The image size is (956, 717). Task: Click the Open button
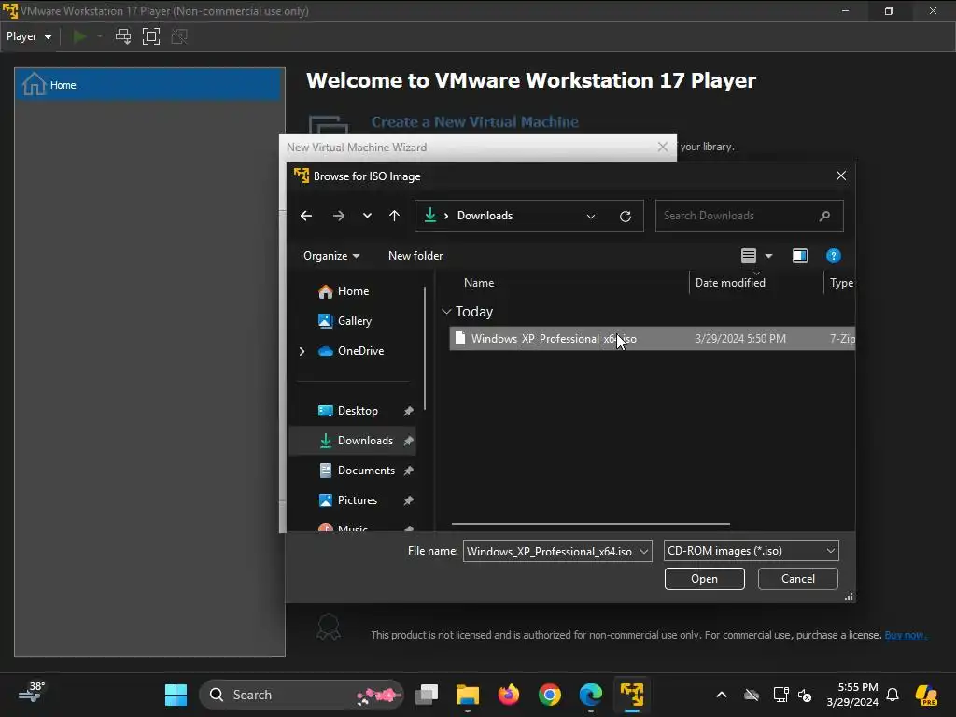[x=704, y=579]
